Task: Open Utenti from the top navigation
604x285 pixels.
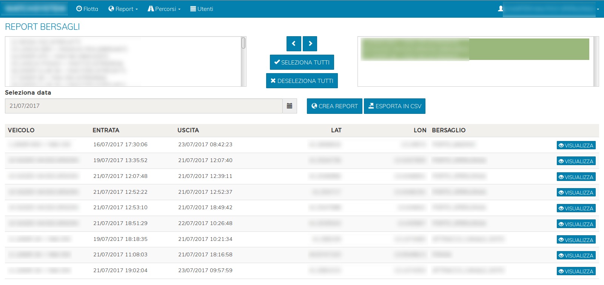Action: coord(202,9)
